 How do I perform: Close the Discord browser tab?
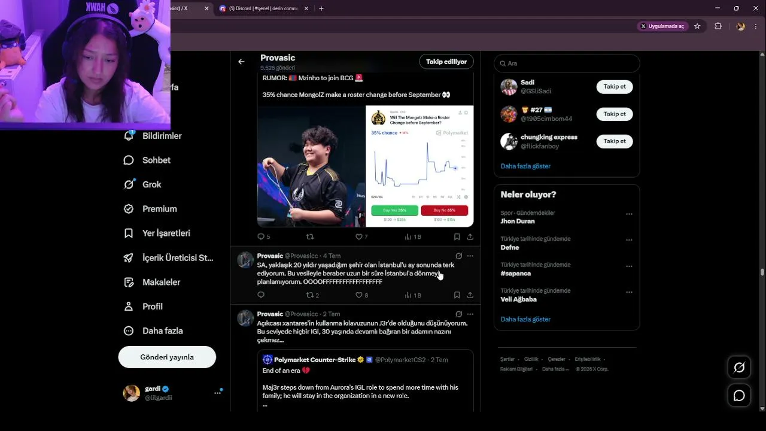click(306, 8)
